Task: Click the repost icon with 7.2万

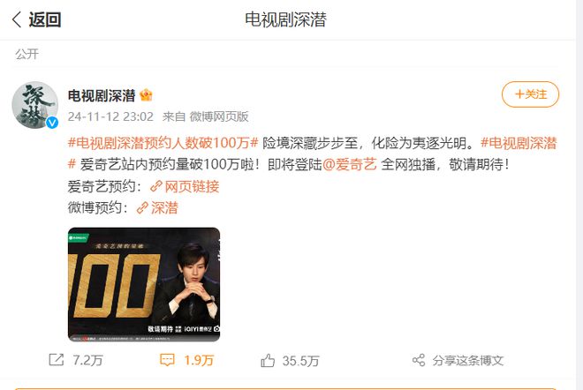Action: click(57, 360)
